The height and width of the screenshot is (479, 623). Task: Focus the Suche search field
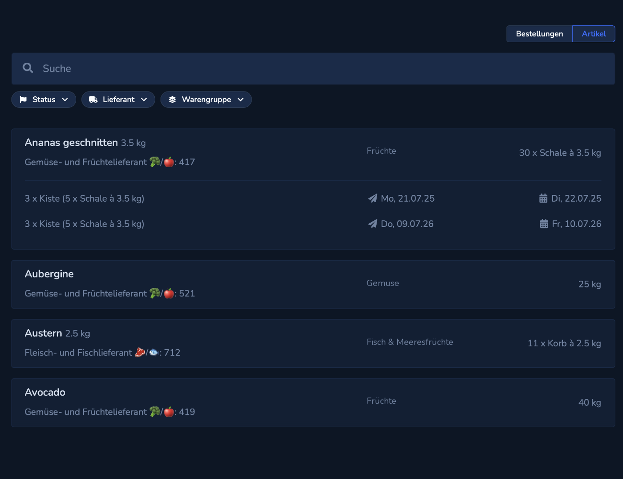pos(313,68)
